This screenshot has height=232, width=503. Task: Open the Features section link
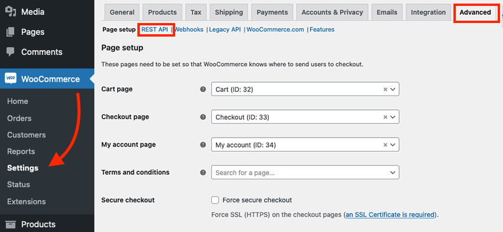tap(322, 30)
